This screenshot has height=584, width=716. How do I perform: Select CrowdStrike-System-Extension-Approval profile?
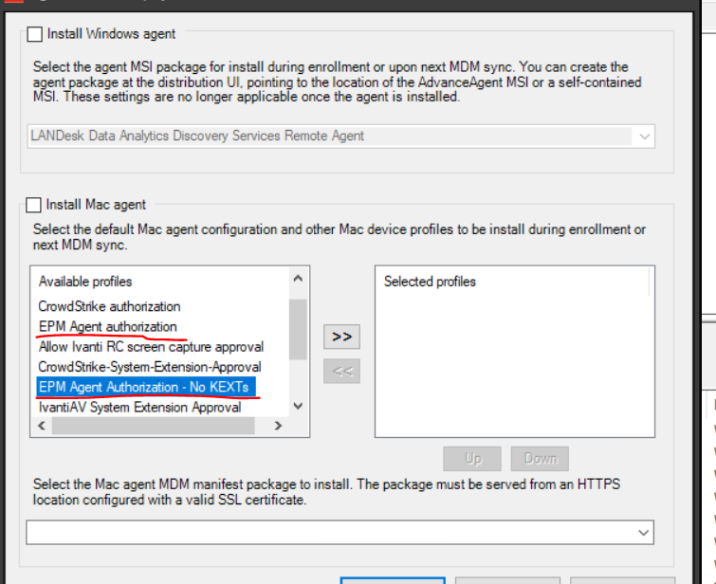149,367
